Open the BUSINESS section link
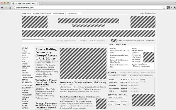 pyautogui.click(x=26, y=61)
